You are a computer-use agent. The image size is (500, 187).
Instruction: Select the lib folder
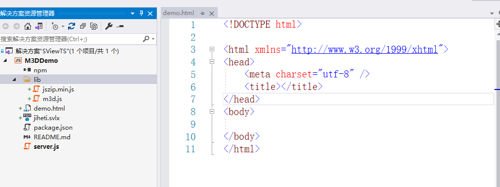coord(37,79)
